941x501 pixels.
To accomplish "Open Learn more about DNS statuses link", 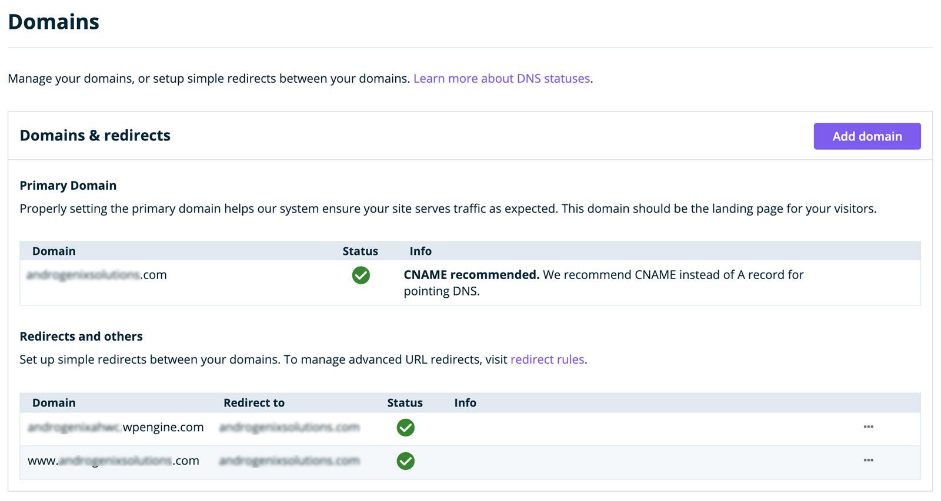I will [x=502, y=79].
